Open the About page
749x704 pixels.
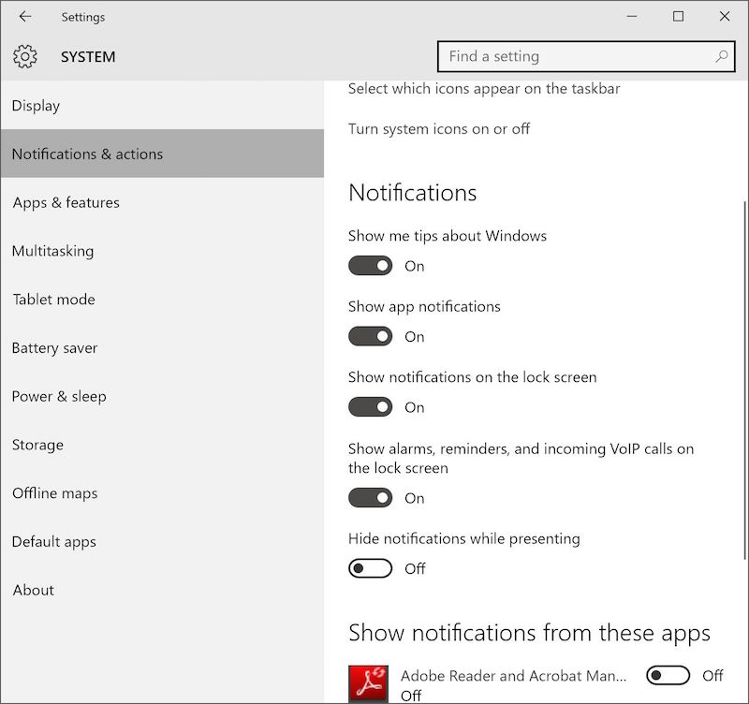(x=162, y=590)
